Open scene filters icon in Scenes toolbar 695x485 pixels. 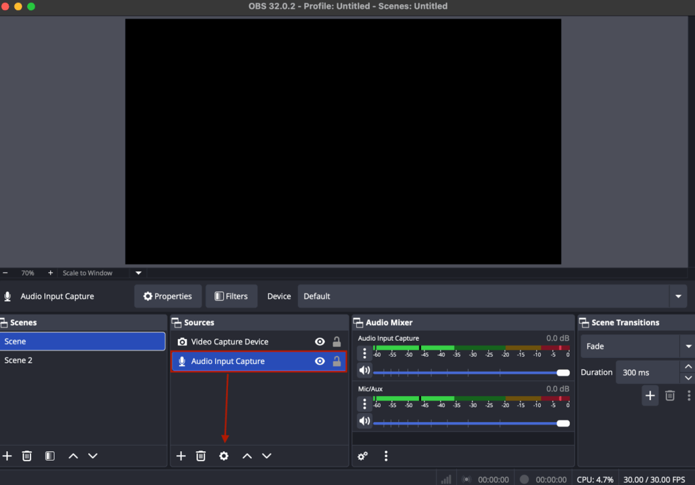click(50, 456)
